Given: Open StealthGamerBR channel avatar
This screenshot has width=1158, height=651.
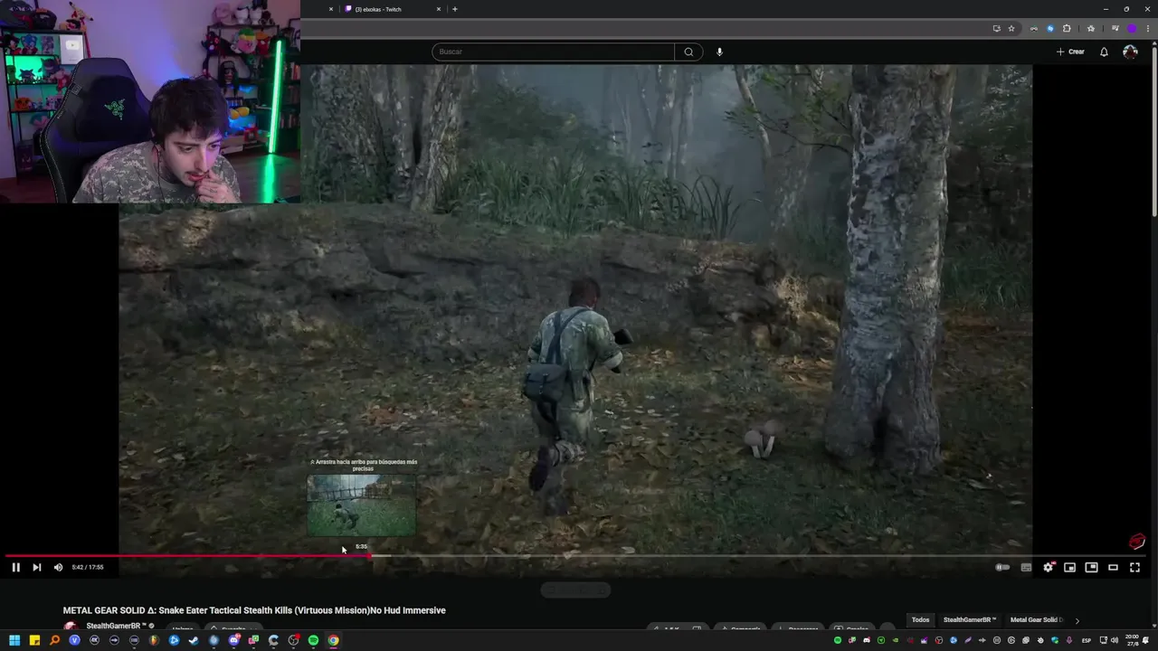Looking at the screenshot, I should pos(71,627).
